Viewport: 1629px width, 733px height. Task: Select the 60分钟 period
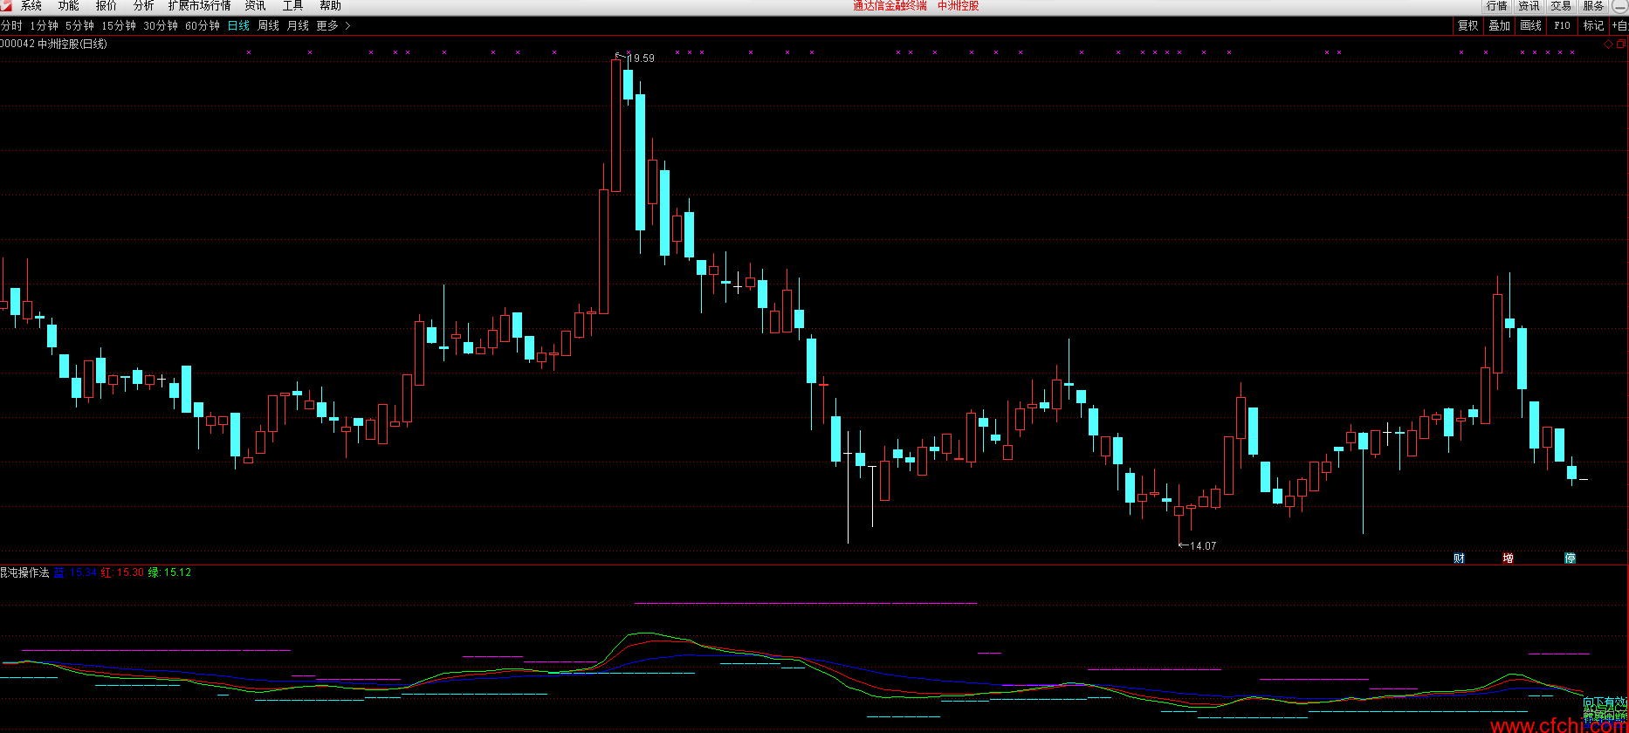point(203,25)
